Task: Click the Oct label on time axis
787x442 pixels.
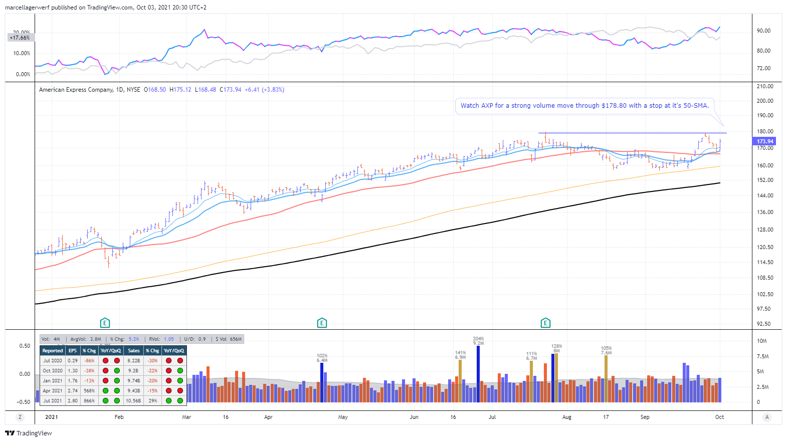Action: point(719,417)
